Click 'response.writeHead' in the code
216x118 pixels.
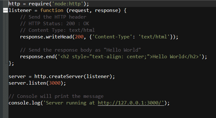click(x=46, y=37)
